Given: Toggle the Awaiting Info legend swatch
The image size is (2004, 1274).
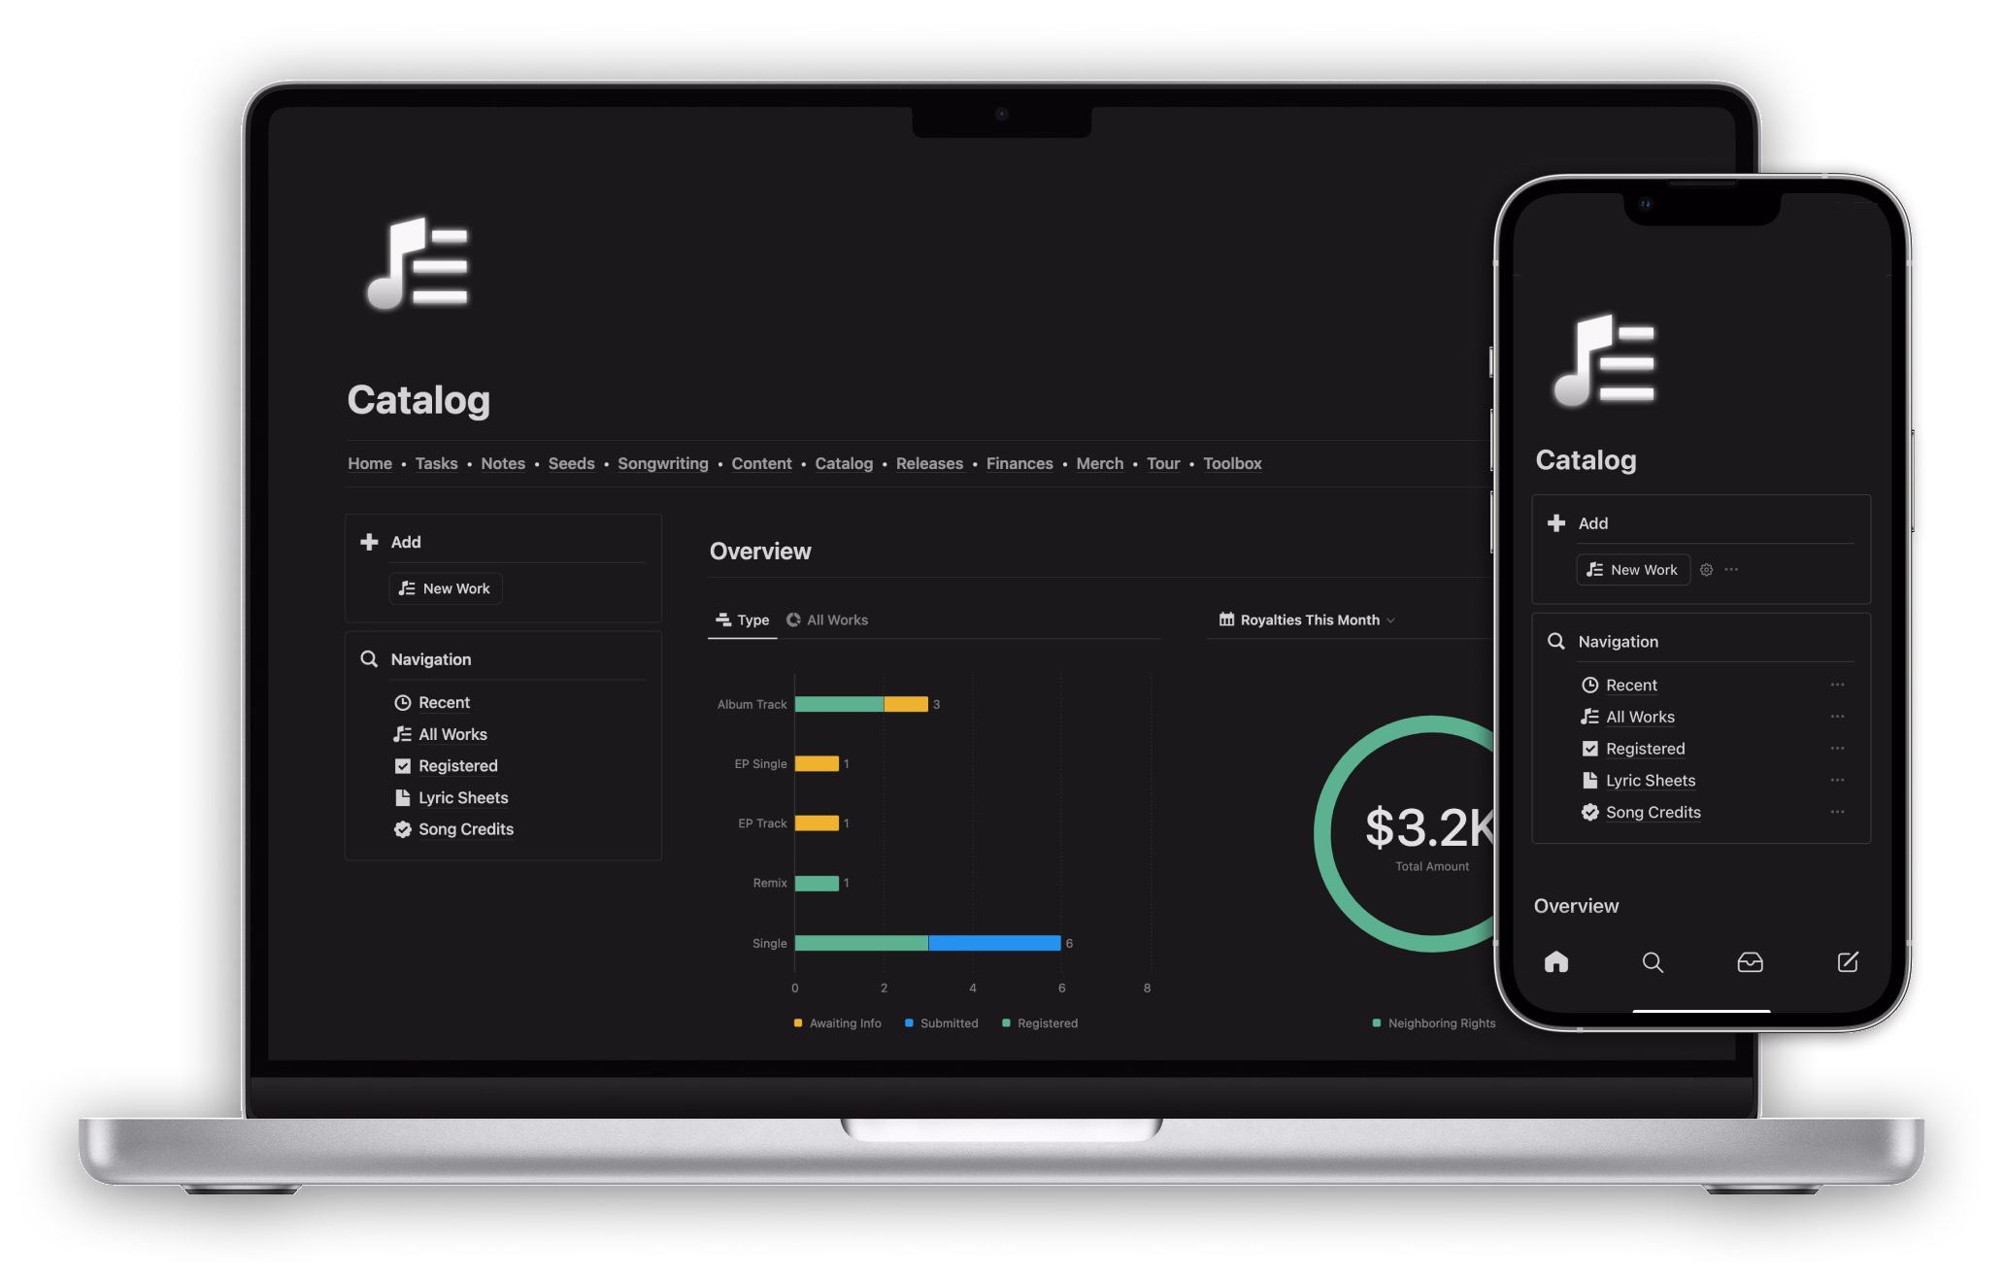Looking at the screenshot, I should [798, 1023].
